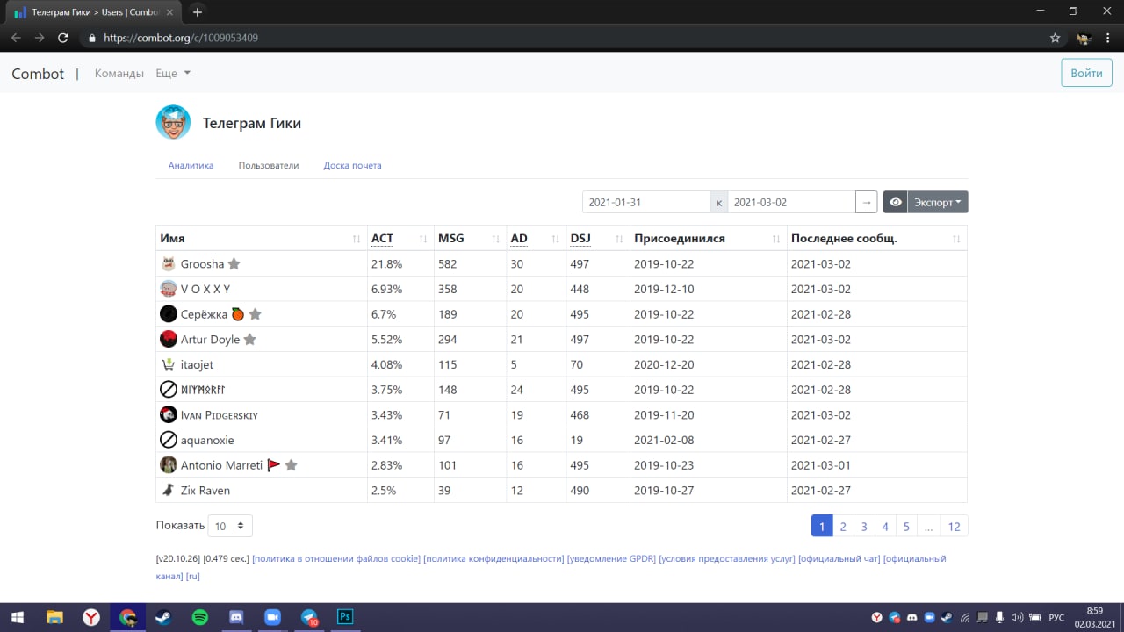The height and width of the screenshot is (632, 1124).
Task: Click V O X X Y's avatar
Action: click(x=169, y=289)
